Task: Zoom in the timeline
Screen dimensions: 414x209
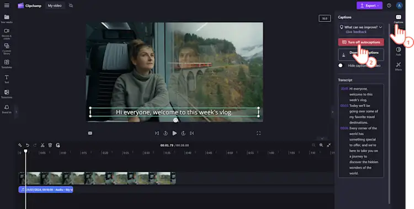Action: point(321,145)
